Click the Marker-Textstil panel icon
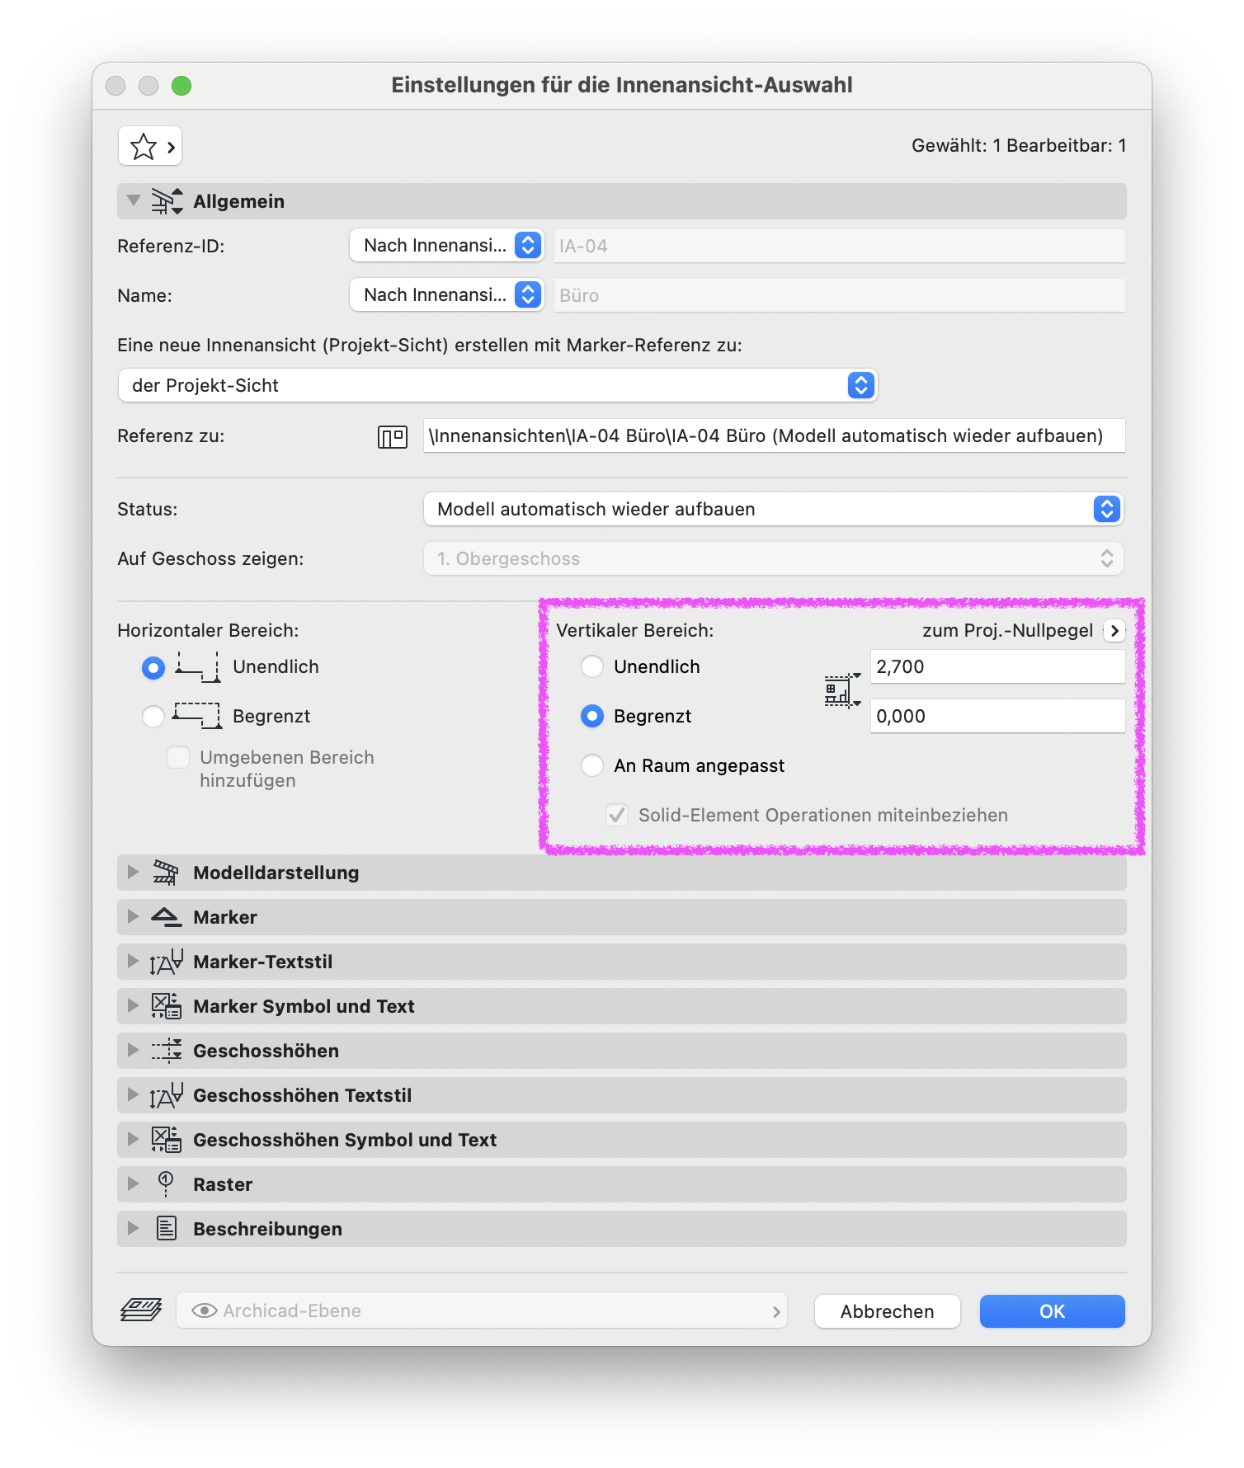The width and height of the screenshot is (1244, 1468). (x=166, y=962)
